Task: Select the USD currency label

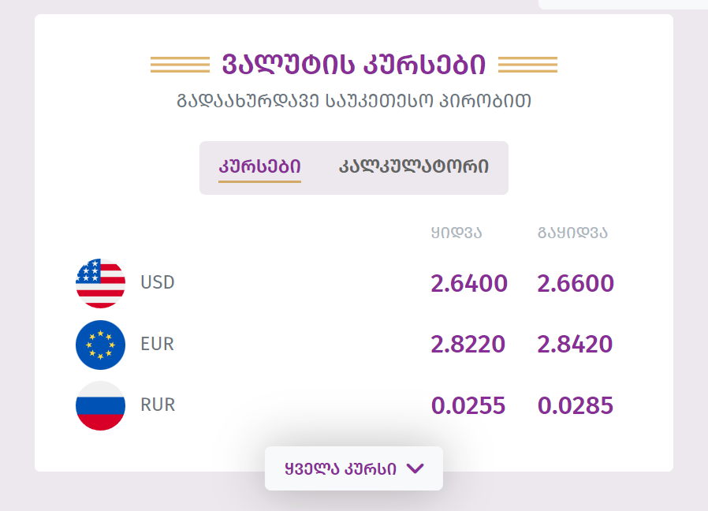Action: coord(158,282)
